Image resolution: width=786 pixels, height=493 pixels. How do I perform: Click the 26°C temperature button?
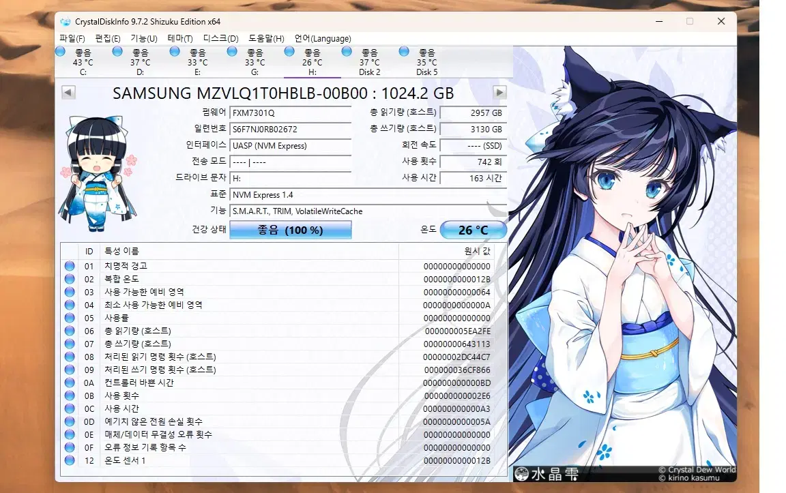pyautogui.click(x=474, y=230)
